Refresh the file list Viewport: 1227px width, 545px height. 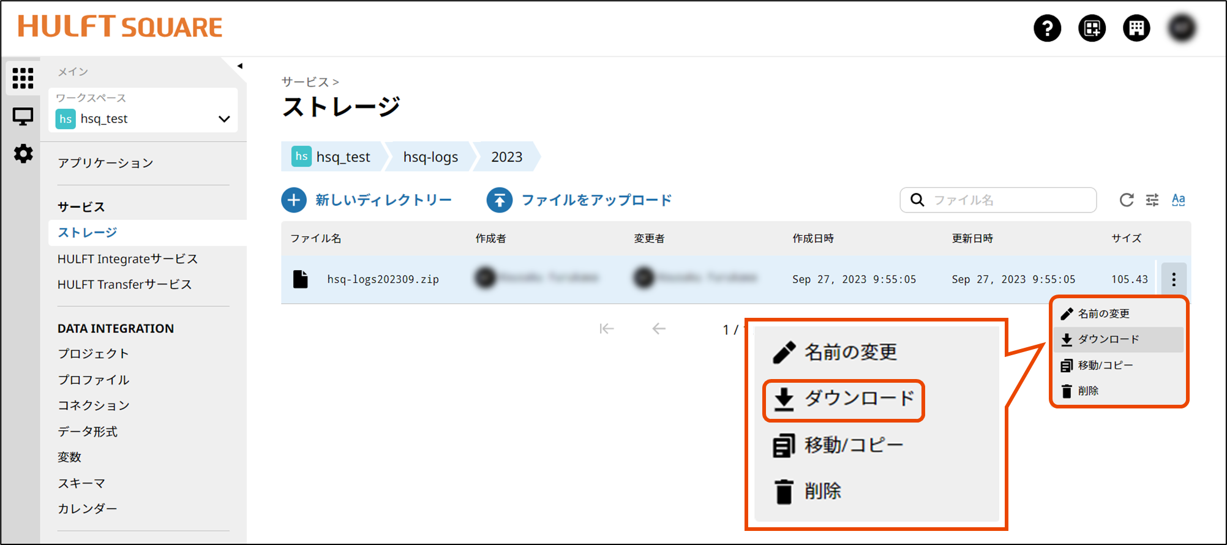click(1127, 200)
